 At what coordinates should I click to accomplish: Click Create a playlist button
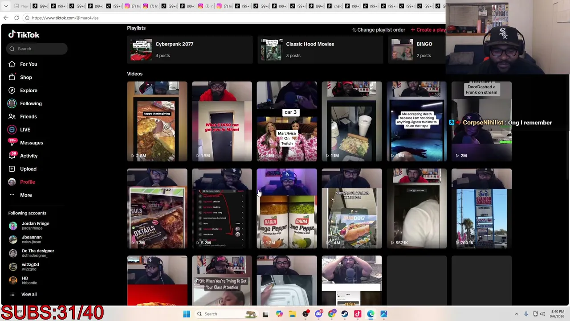pos(428,30)
